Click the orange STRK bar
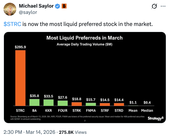This screenshot has height=138, width=170. pos(77,104)
